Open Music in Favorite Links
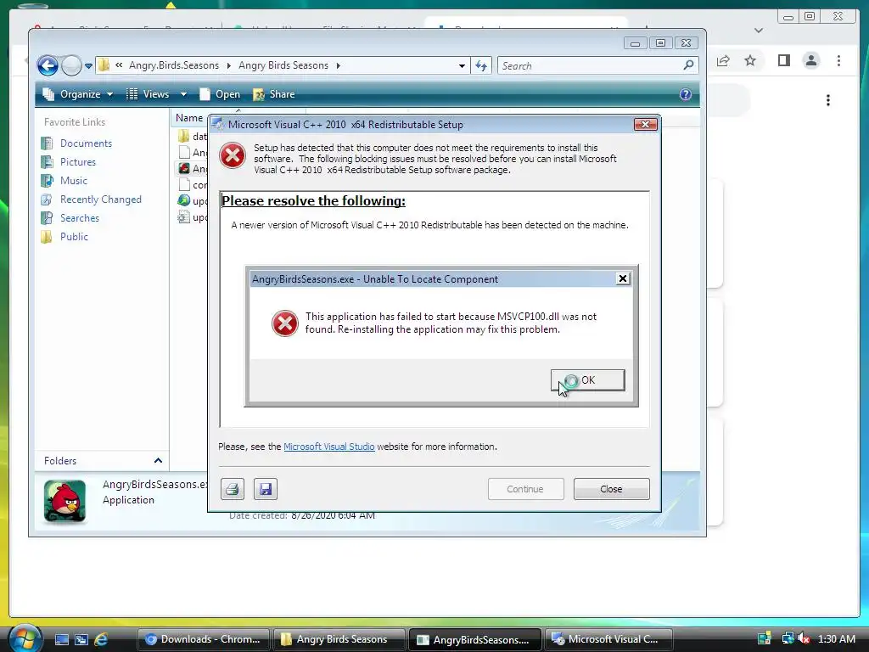 (x=74, y=181)
